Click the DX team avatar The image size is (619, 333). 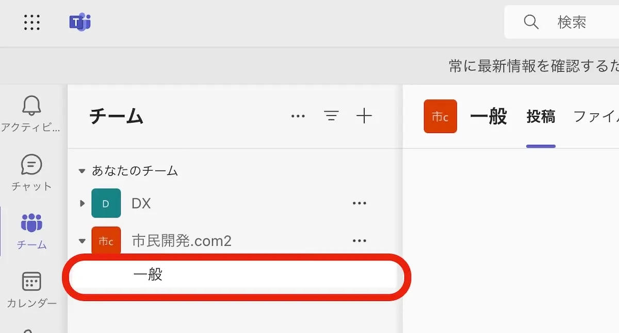click(106, 203)
